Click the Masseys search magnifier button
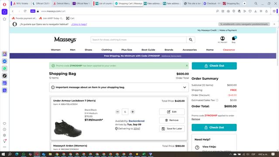 tap(191, 40)
